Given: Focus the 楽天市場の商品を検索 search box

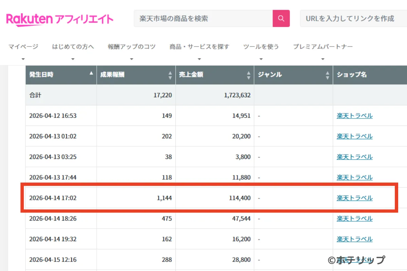Looking at the screenshot, I should [203, 18].
